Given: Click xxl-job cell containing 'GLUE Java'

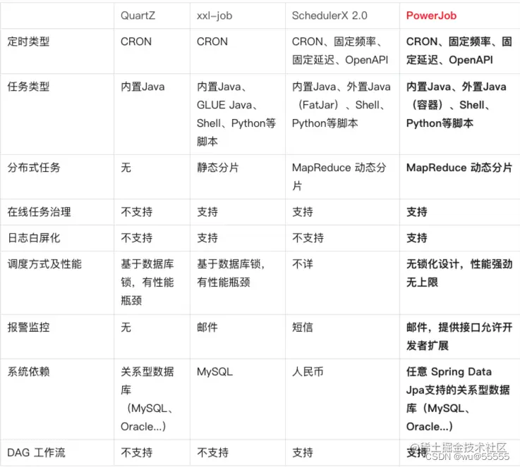Looking at the screenshot, I should coord(236,114).
